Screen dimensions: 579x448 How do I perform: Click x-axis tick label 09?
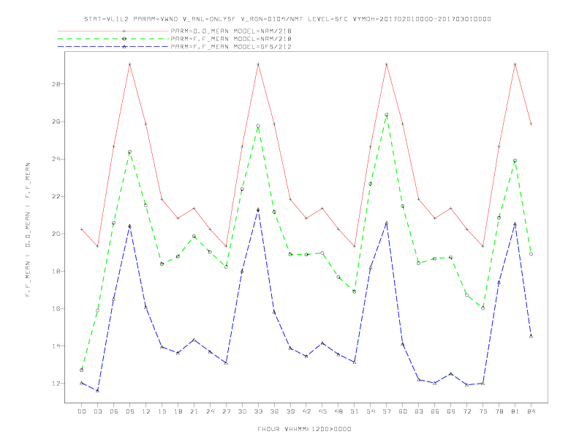point(129,411)
